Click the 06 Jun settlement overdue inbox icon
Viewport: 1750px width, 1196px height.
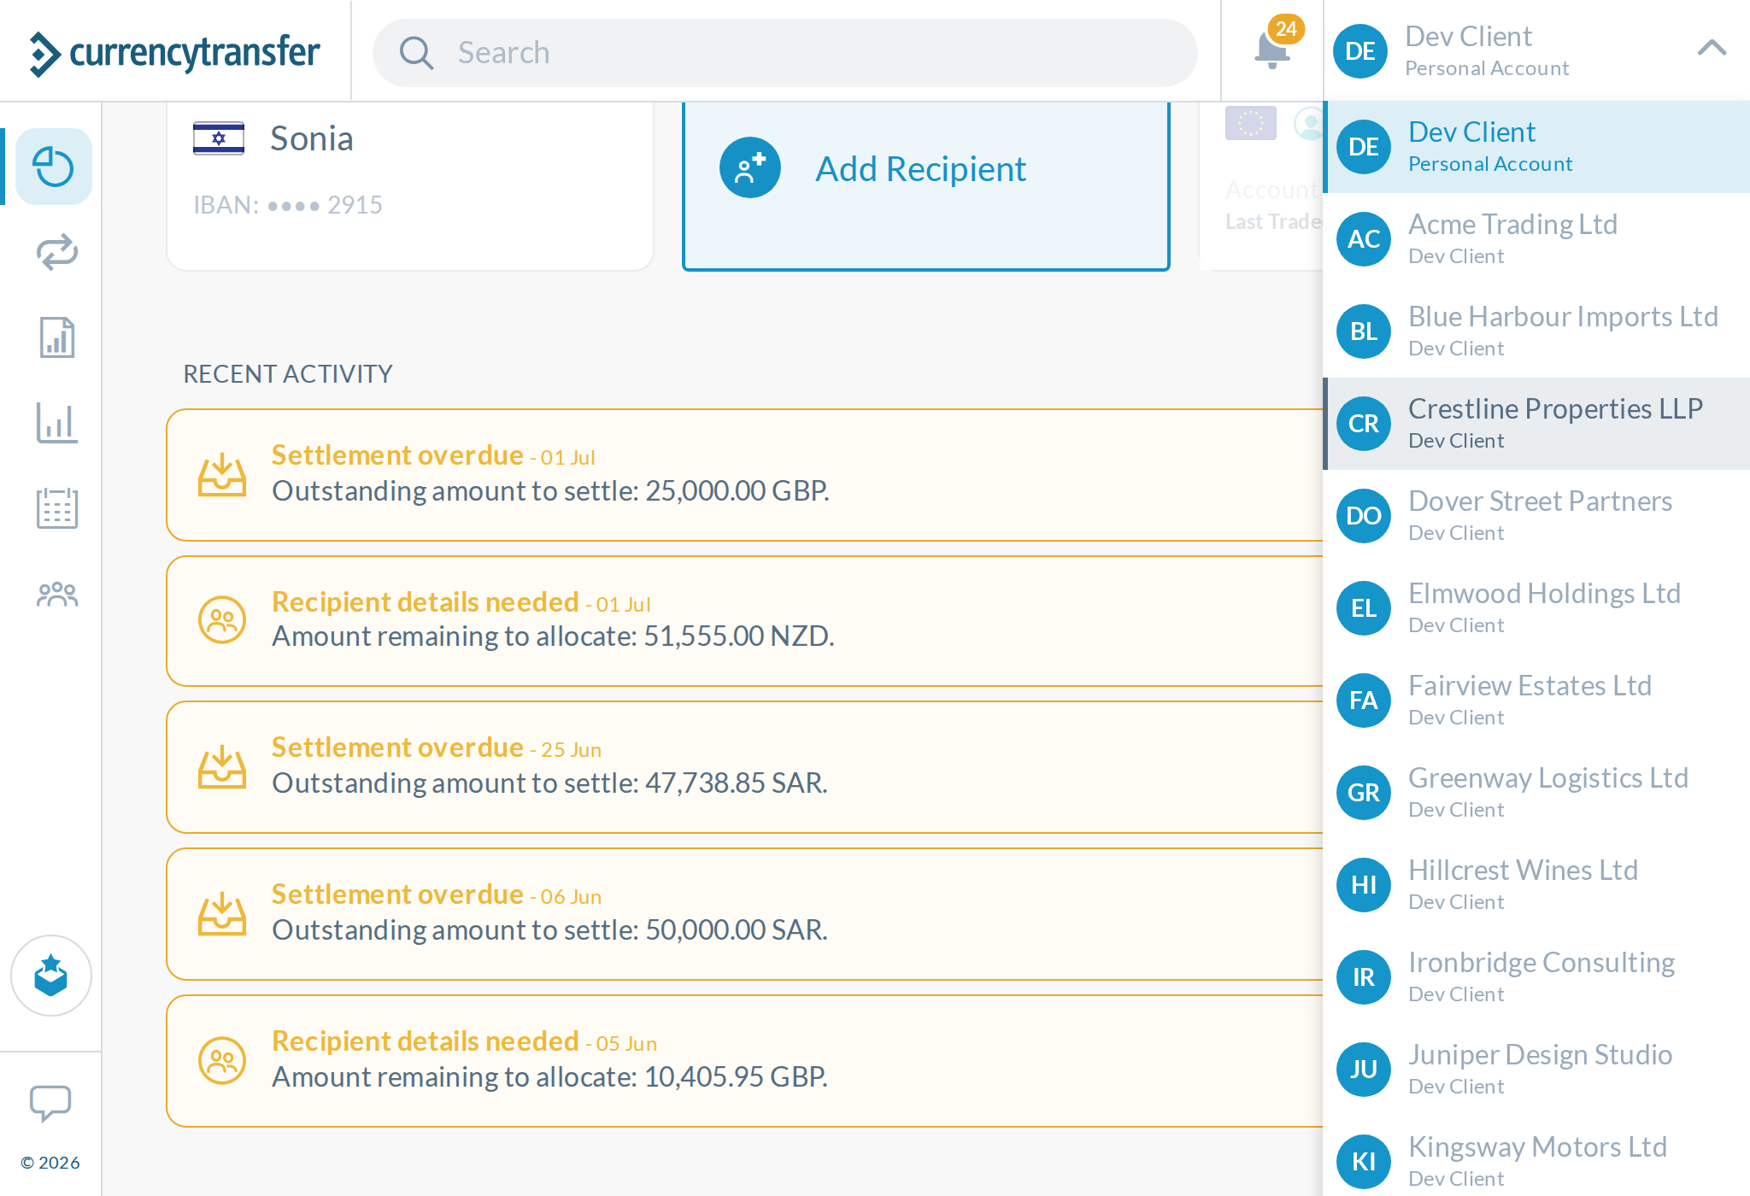click(222, 914)
